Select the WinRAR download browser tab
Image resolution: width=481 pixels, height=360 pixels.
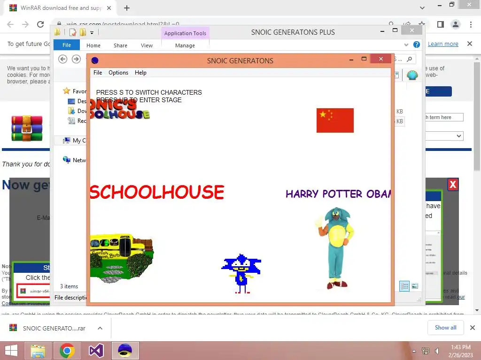(x=61, y=8)
